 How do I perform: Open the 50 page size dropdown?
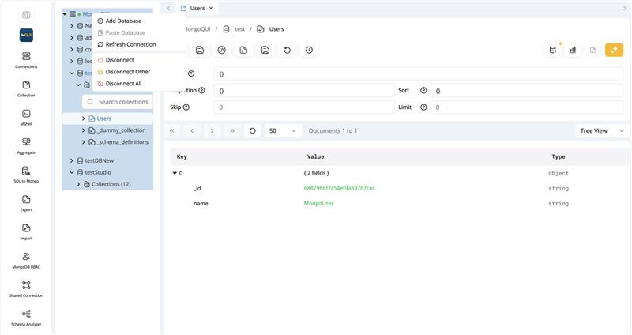(x=283, y=130)
